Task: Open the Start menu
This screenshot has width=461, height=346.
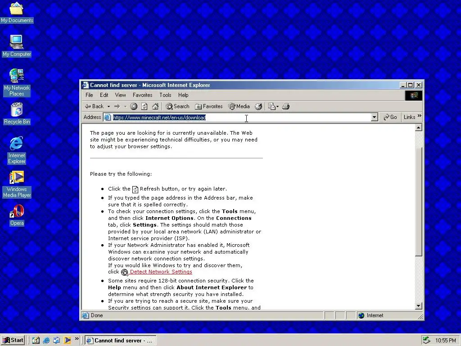Action: point(13,340)
